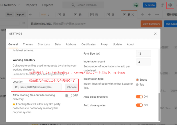Click the search magnifier icon
This screenshot has width=177, height=125.
point(73,5)
